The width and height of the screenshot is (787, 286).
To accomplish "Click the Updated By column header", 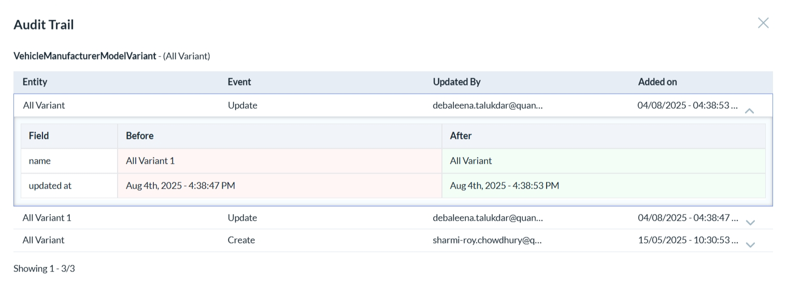I will point(456,82).
